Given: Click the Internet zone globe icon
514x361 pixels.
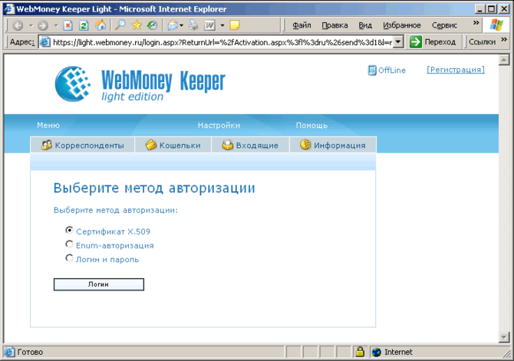Looking at the screenshot, I should [377, 352].
